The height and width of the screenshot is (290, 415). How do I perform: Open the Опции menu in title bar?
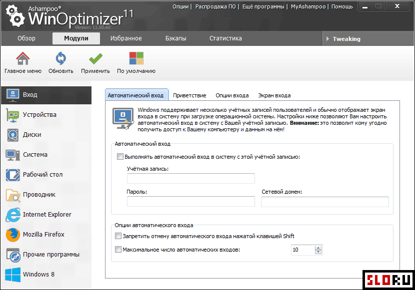(x=180, y=6)
